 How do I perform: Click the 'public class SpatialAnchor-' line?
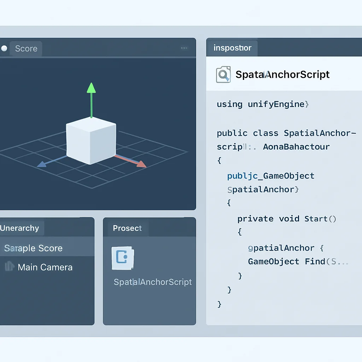point(286,133)
